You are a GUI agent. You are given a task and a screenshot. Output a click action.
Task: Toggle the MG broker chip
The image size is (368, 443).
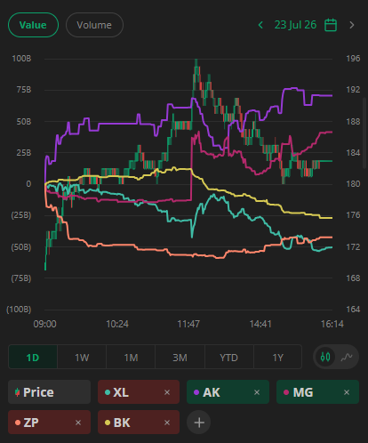(x=317, y=392)
